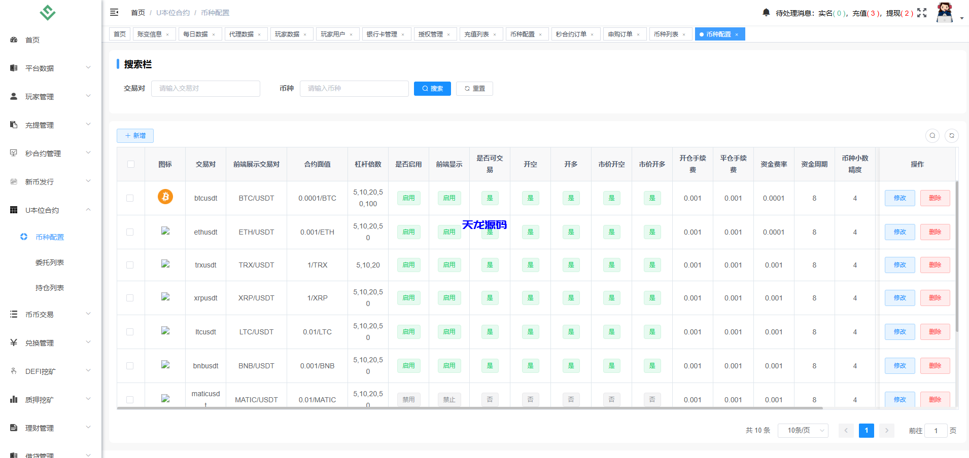This screenshot has height=458, width=969.
Task: Check the select-all checkbox in table header
Action: (130, 164)
